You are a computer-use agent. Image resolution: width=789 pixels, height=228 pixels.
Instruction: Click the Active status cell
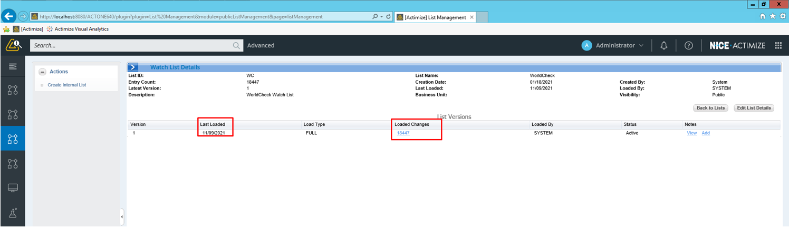tap(632, 133)
